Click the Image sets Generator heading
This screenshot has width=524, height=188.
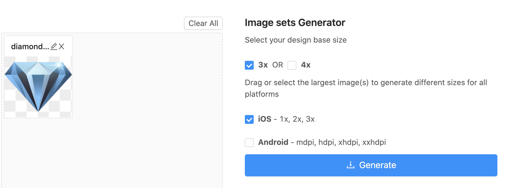click(x=295, y=23)
